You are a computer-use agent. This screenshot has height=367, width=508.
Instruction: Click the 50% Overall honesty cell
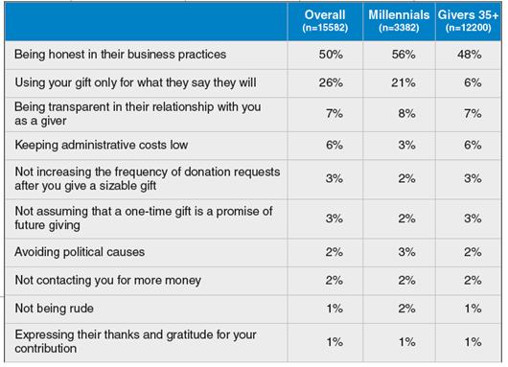coord(331,55)
